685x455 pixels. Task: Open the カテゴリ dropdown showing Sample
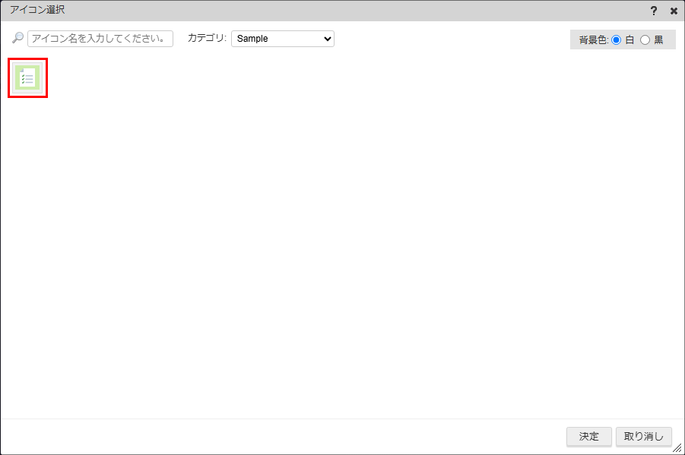point(283,39)
